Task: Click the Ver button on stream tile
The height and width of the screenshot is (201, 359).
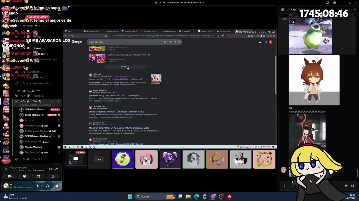Action: click(x=99, y=159)
